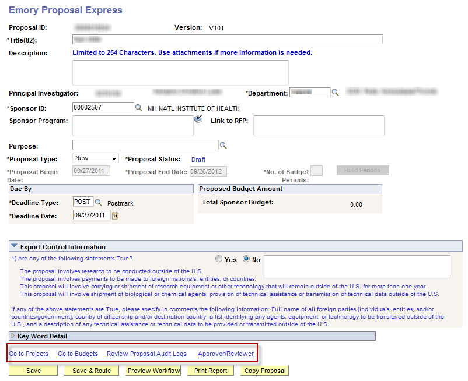The height and width of the screenshot is (381, 468).
Task: Click the Print Report button
Action: click(211, 371)
